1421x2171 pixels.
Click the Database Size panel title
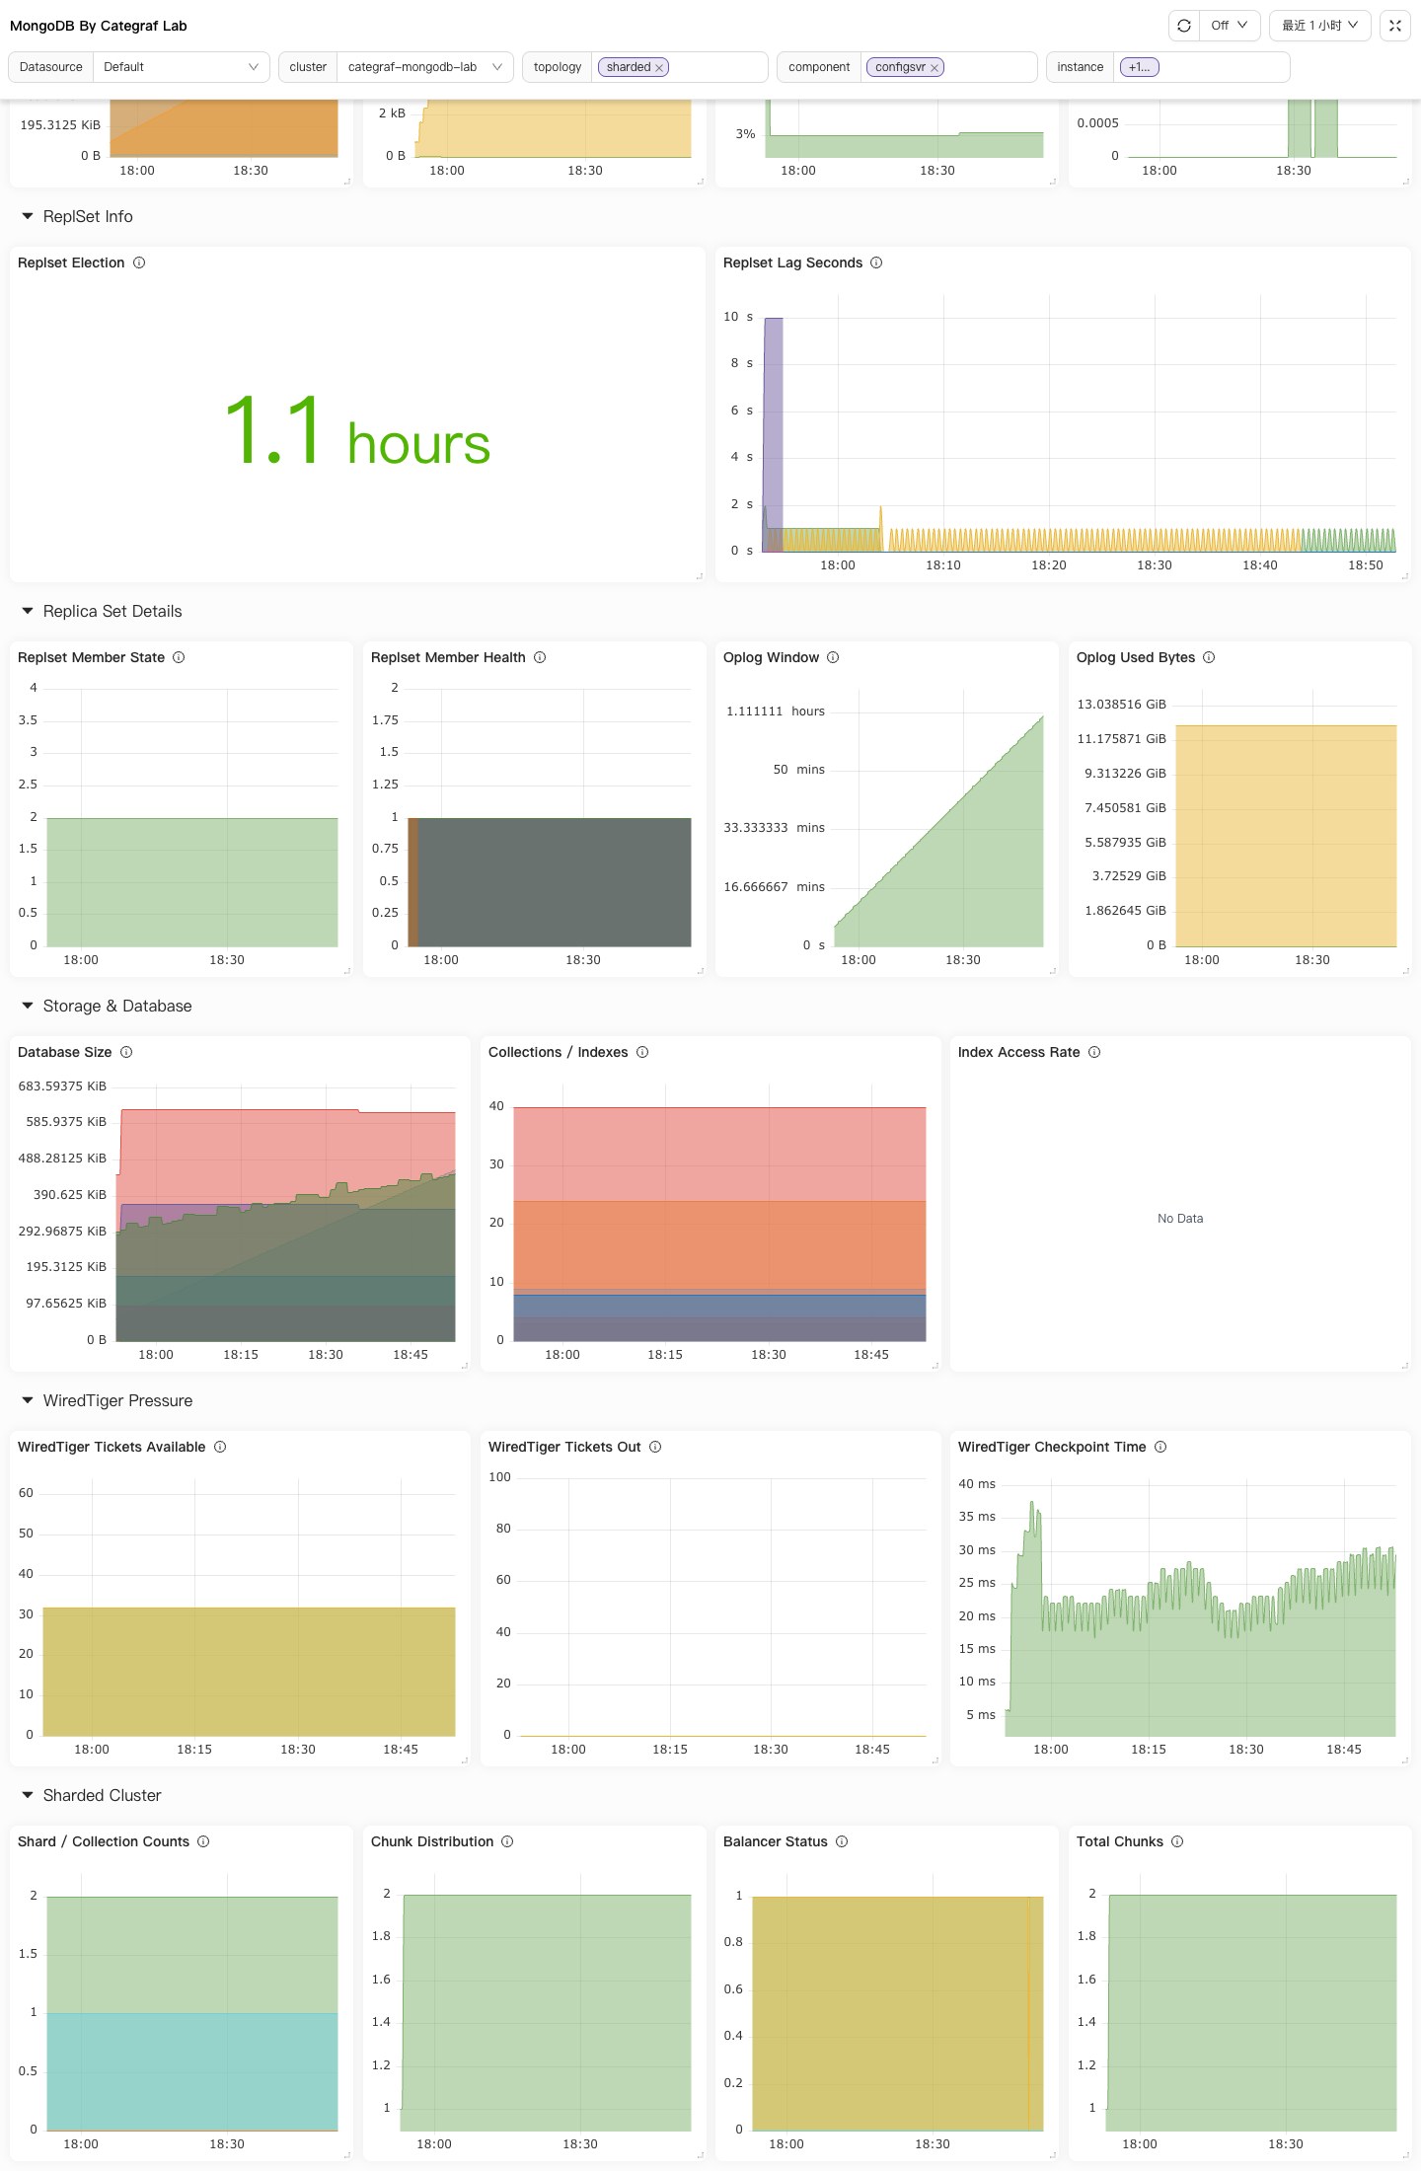tap(64, 1052)
